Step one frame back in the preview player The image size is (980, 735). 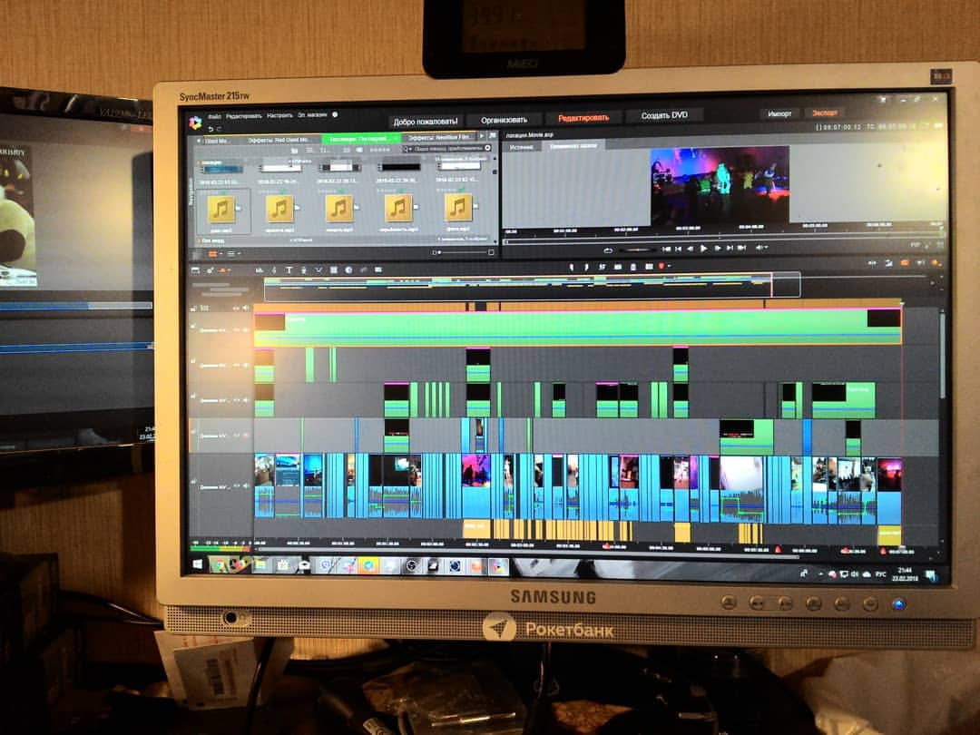pyautogui.click(x=690, y=249)
